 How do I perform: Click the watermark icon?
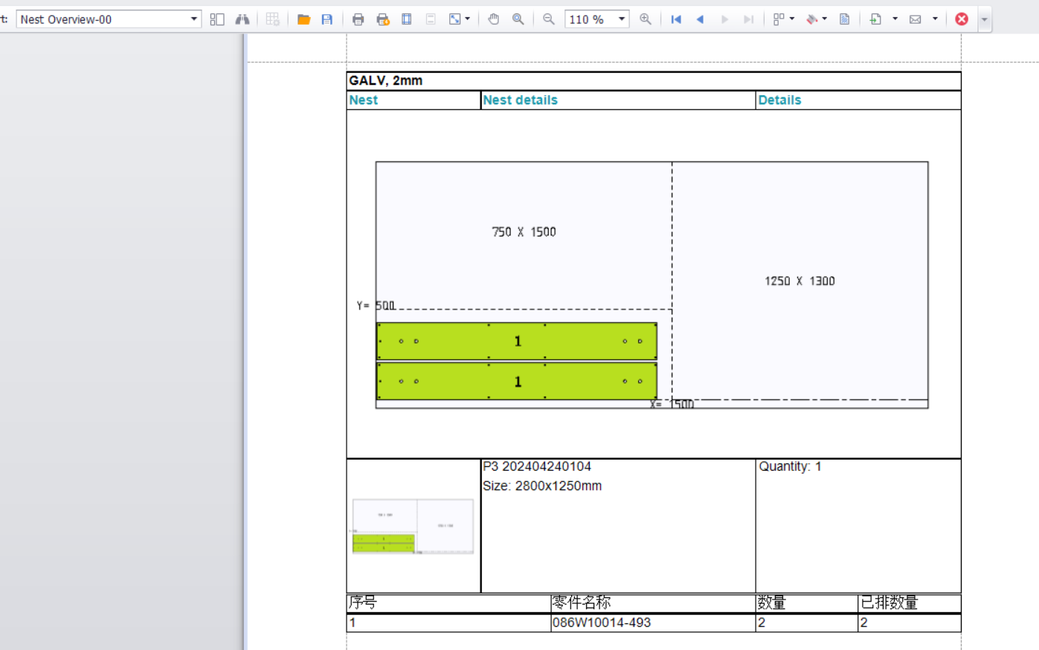tap(845, 19)
